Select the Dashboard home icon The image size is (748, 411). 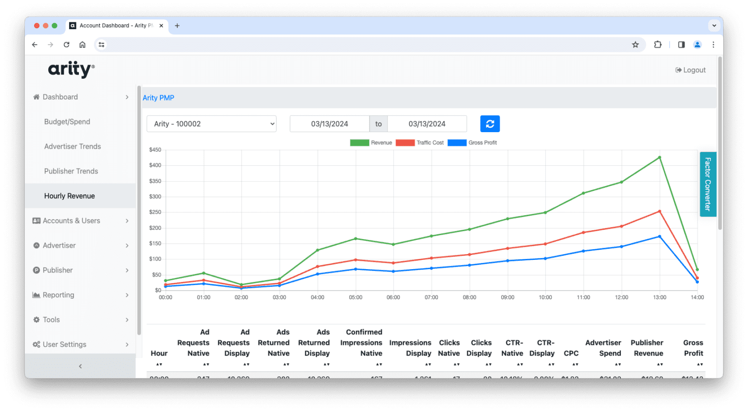(36, 97)
